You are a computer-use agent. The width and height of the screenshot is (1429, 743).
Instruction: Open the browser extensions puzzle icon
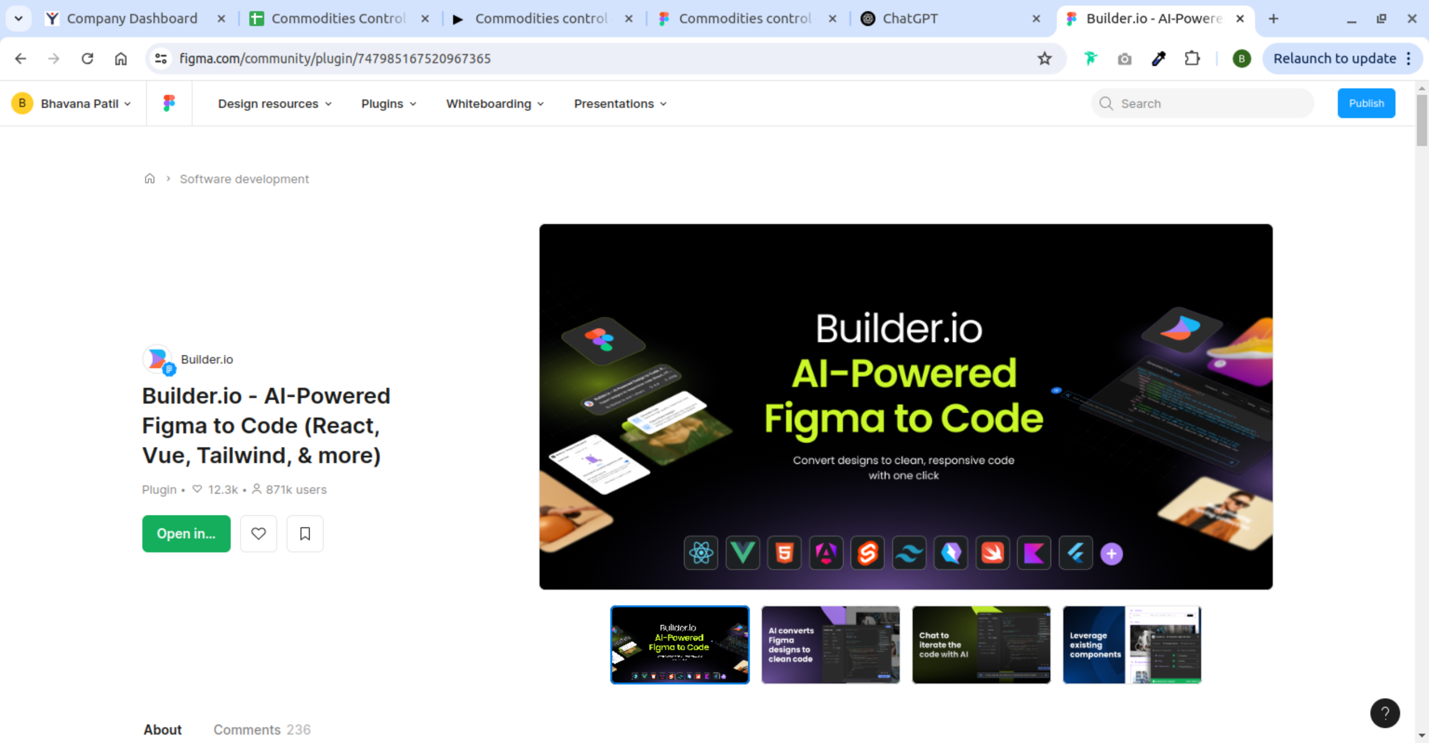click(1192, 58)
